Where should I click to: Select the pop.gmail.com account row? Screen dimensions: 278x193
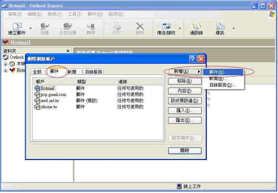click(x=98, y=95)
